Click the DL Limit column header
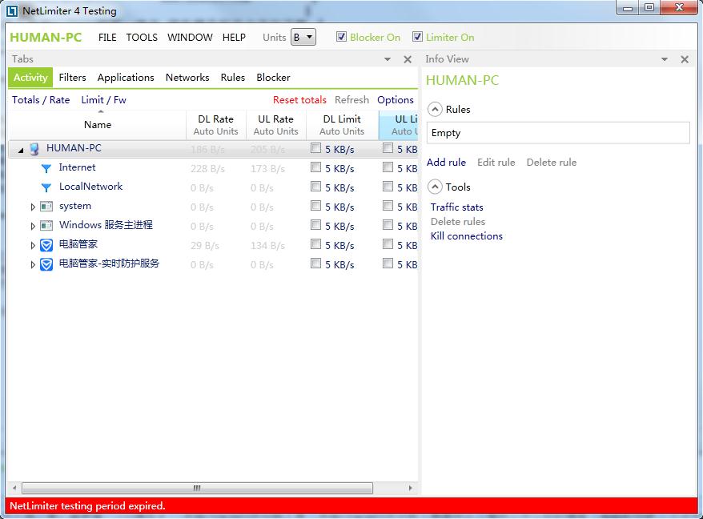703x519 pixels. pos(342,125)
